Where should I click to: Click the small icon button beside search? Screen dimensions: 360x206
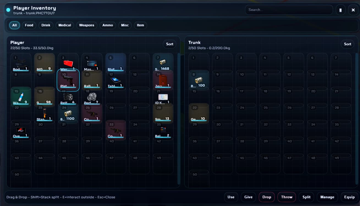tap(340, 10)
